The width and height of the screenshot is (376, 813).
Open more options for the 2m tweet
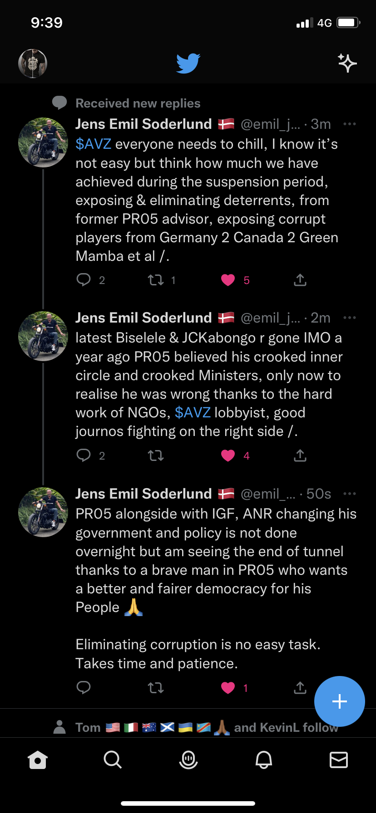click(350, 318)
